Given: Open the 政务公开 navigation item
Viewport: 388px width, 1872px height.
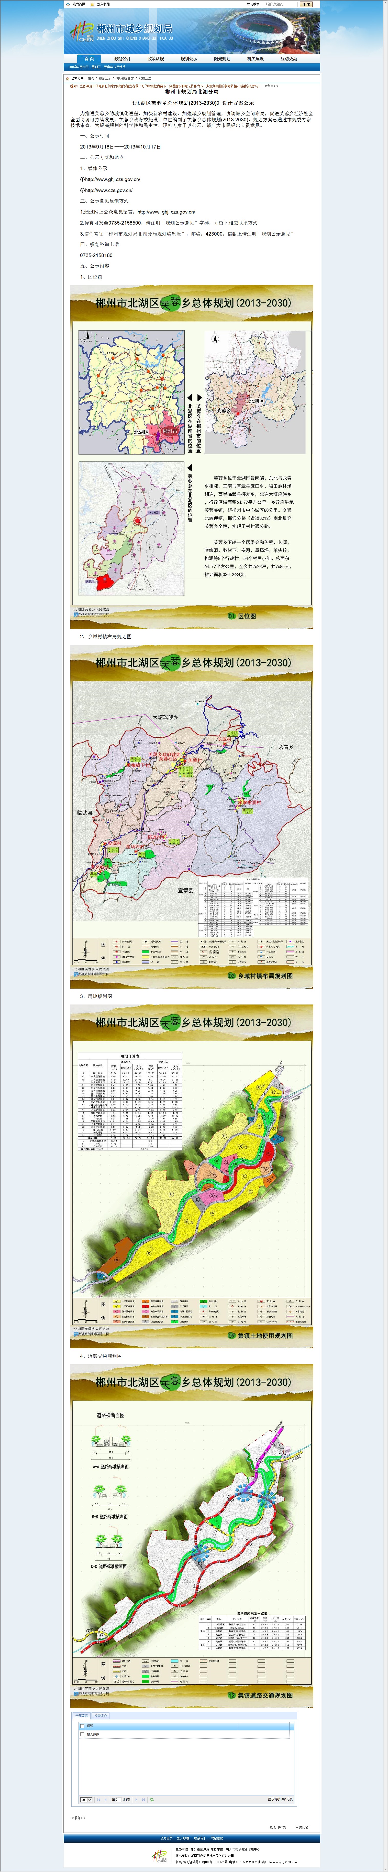Looking at the screenshot, I should pos(123,59).
